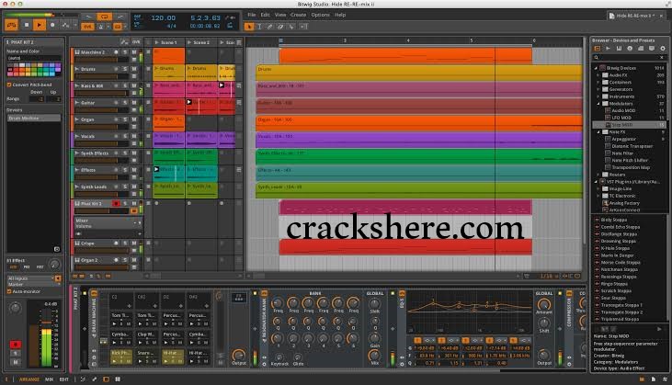Select the Morse Code Steppa preset
672x385 pixels.
pos(621,263)
